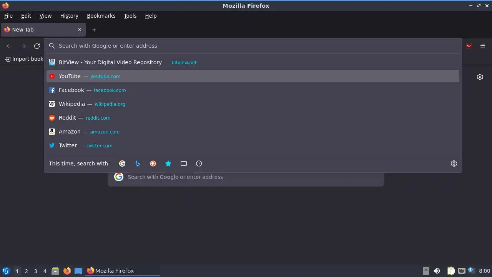The width and height of the screenshot is (492, 277).
Task: Select Mozilla Firefox taskbar window button
Action: (x=122, y=271)
